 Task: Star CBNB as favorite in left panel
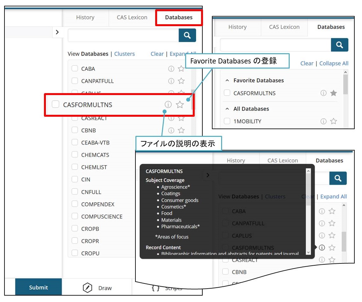[181, 130]
